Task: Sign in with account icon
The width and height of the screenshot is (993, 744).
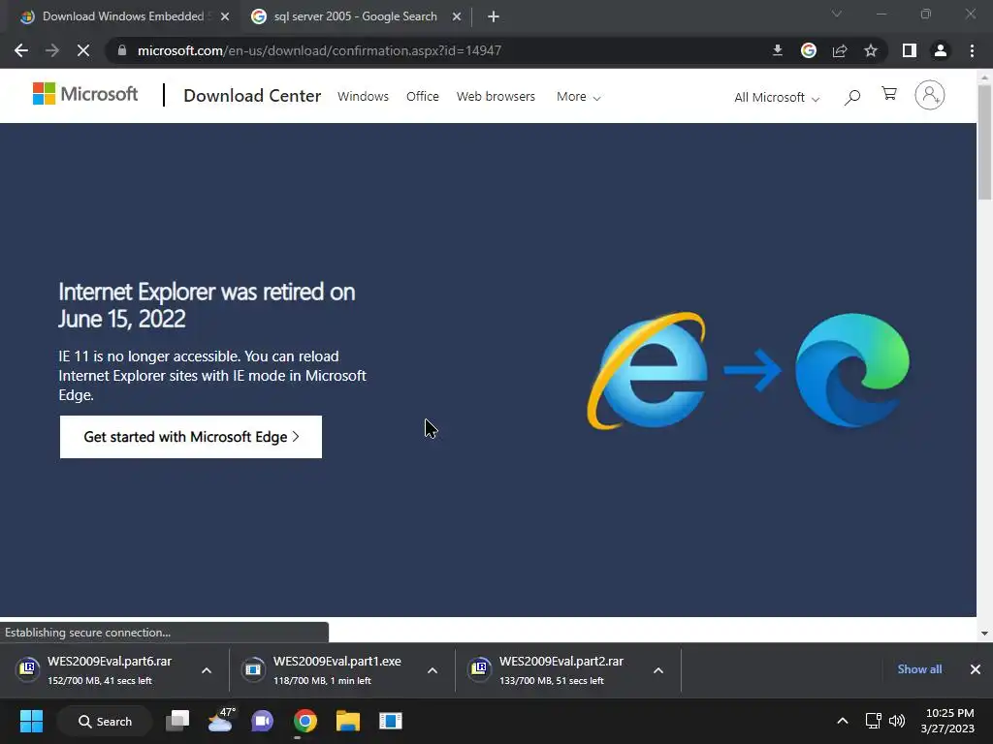Action: click(930, 95)
